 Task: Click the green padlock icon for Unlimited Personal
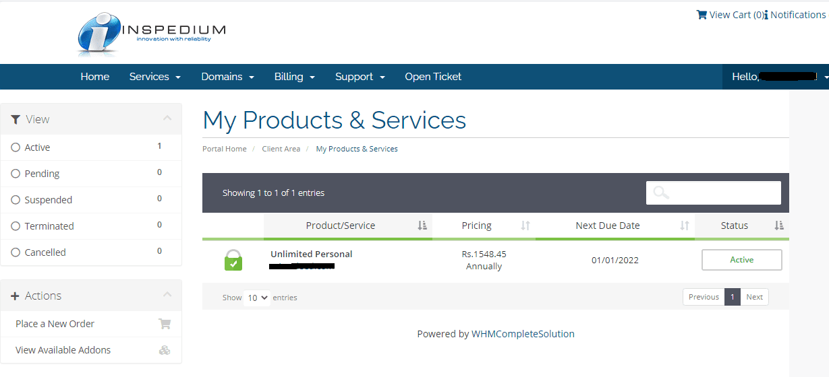[x=233, y=260]
